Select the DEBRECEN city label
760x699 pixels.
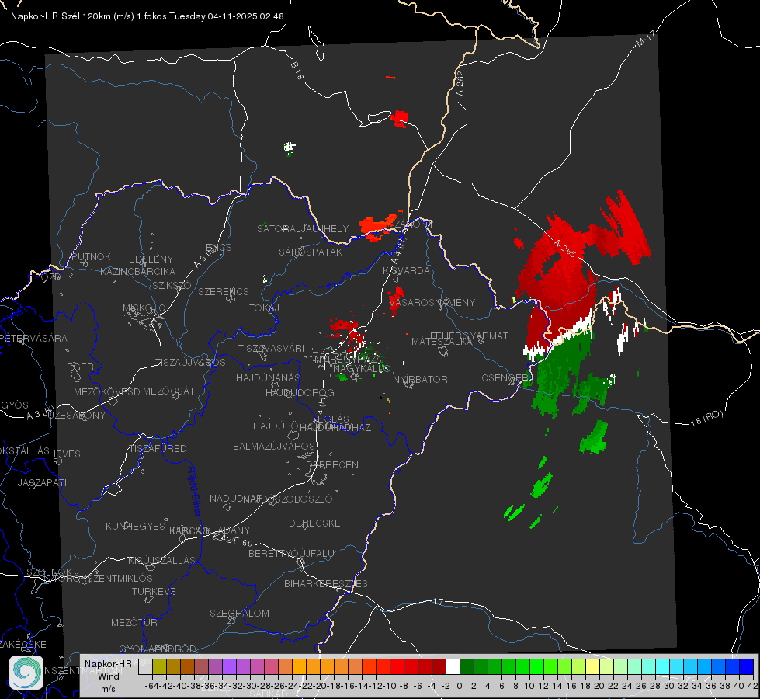[332, 464]
